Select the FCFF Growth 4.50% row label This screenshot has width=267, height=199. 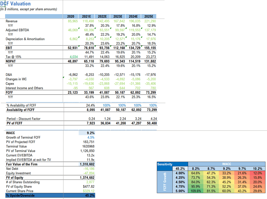180,182
